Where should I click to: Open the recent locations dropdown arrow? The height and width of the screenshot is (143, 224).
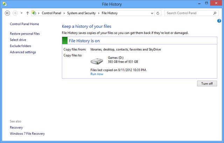[x=22, y=13]
